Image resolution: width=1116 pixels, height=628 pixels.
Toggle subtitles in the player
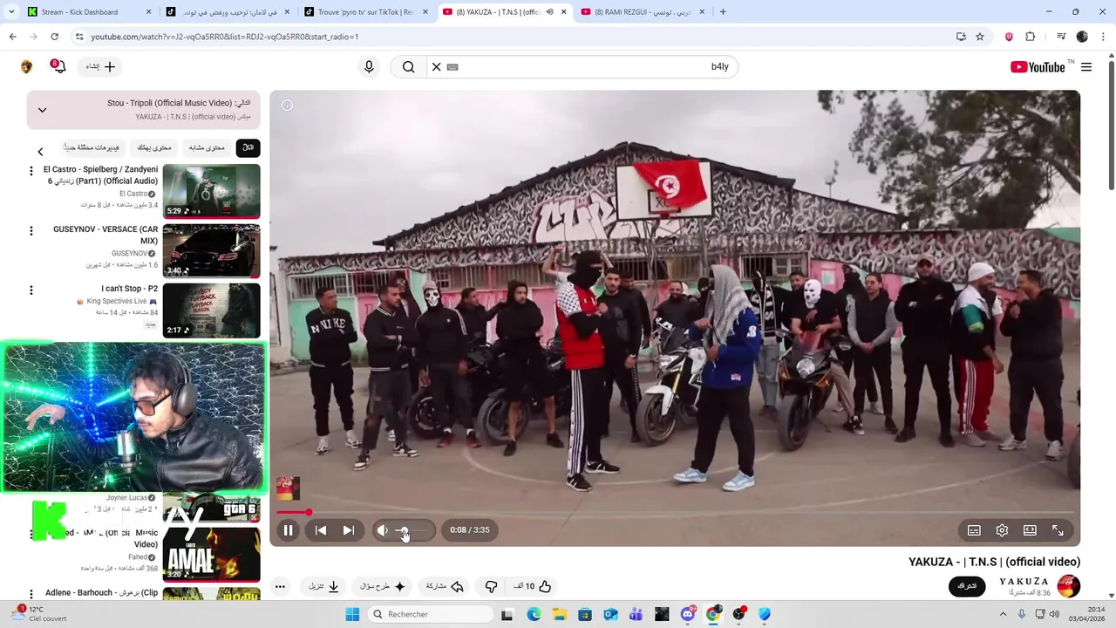[974, 530]
